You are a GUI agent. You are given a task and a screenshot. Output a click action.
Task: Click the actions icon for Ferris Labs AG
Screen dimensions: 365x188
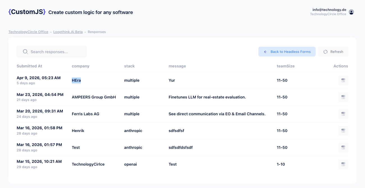343,114
